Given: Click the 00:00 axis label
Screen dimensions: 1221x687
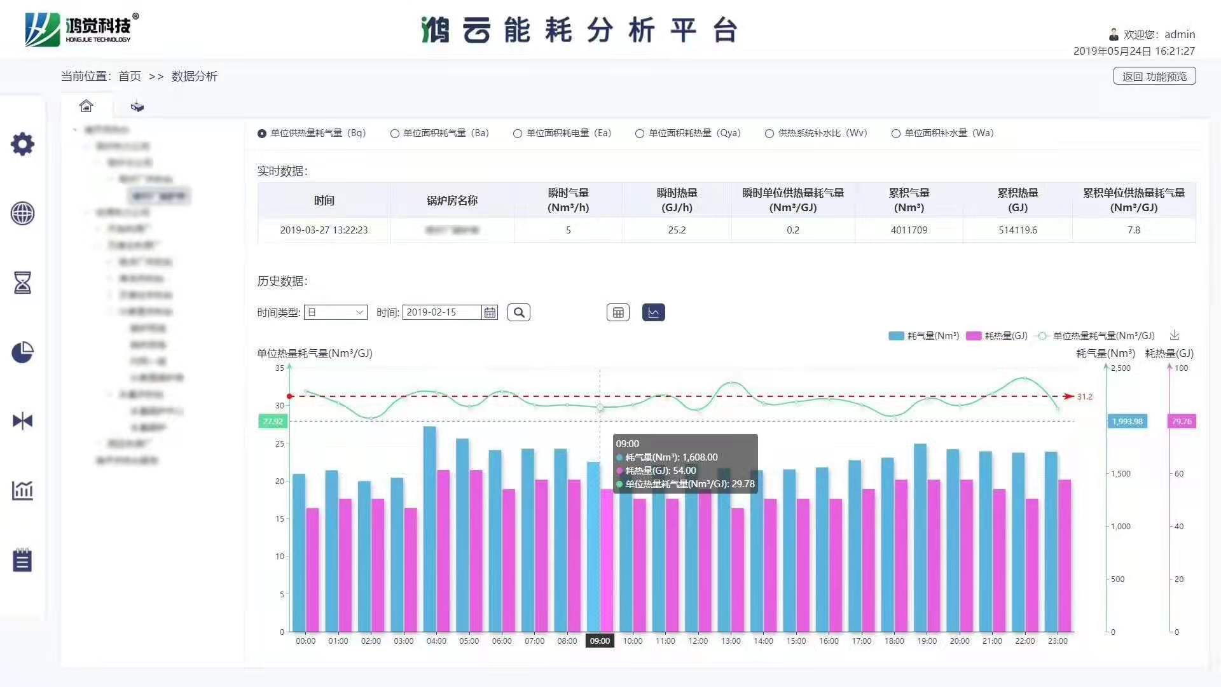Looking at the screenshot, I should click(x=305, y=641).
